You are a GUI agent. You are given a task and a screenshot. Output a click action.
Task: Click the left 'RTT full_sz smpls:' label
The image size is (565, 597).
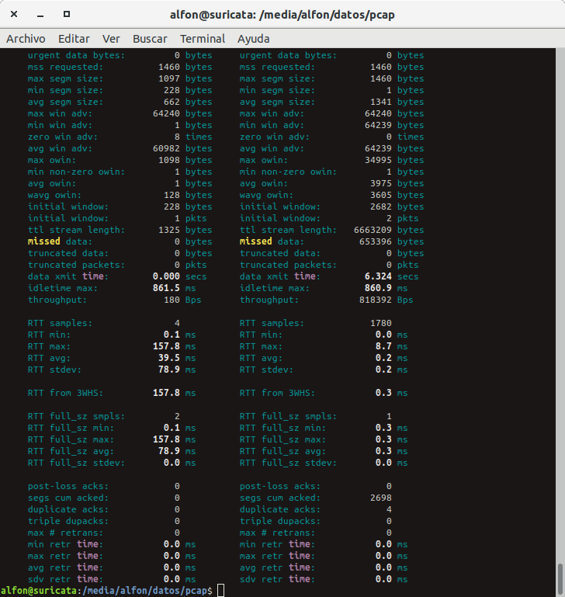(76, 416)
